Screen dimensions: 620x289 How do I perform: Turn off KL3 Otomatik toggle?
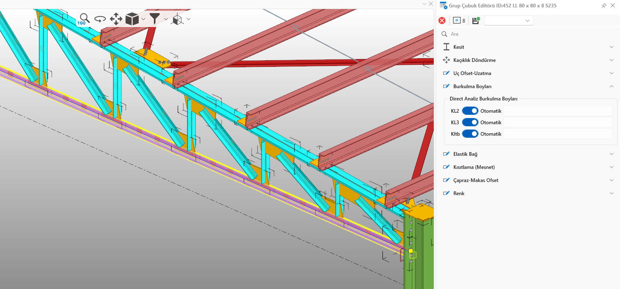[x=470, y=122]
